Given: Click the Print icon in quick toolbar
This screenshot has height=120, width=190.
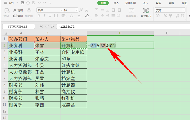Looking at the screenshot, I should [x=28, y=3].
